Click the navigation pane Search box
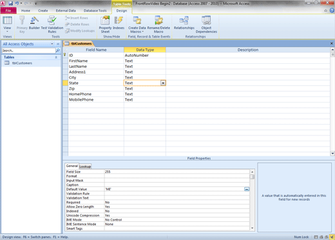Viewport: 335px width, 240px height. [28, 50]
